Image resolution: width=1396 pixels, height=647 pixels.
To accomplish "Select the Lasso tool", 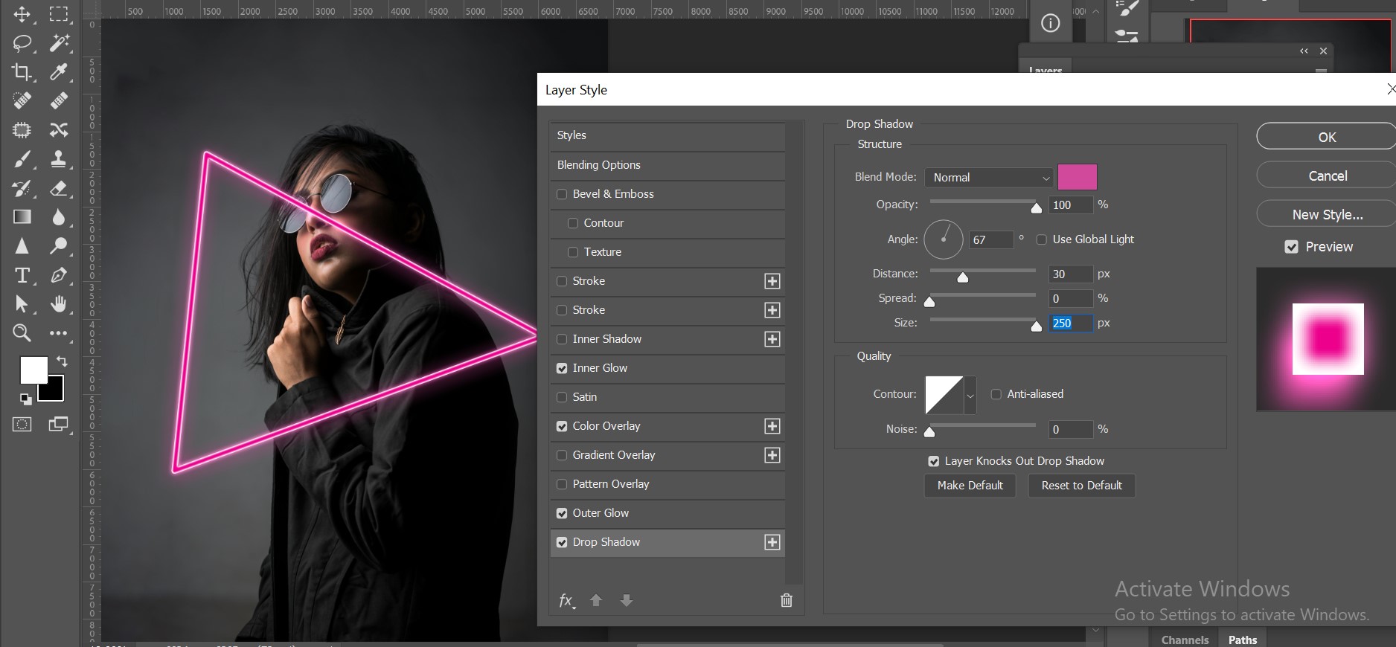I will point(22,43).
